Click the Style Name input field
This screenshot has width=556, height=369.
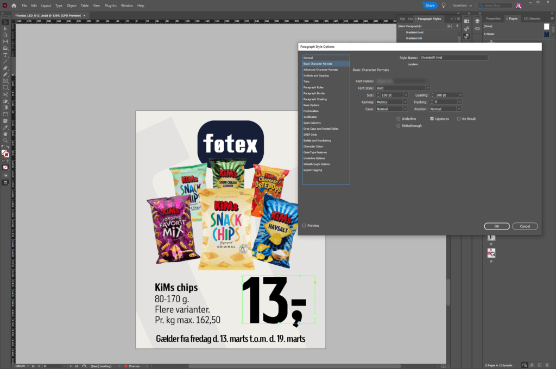tap(453, 58)
